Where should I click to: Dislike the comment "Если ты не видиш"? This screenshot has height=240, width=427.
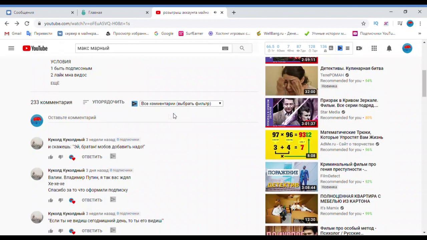(61, 231)
